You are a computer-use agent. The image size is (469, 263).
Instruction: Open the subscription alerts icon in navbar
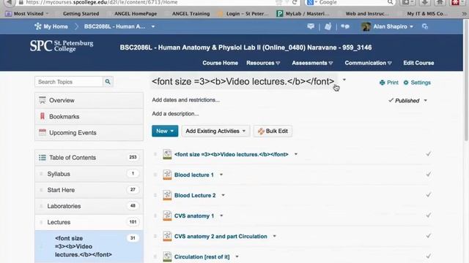point(345,26)
